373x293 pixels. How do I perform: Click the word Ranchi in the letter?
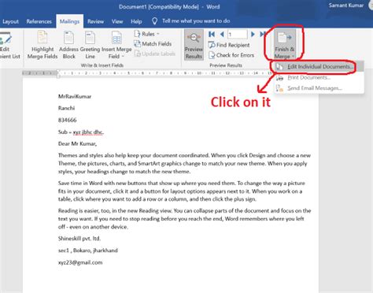(x=66, y=108)
